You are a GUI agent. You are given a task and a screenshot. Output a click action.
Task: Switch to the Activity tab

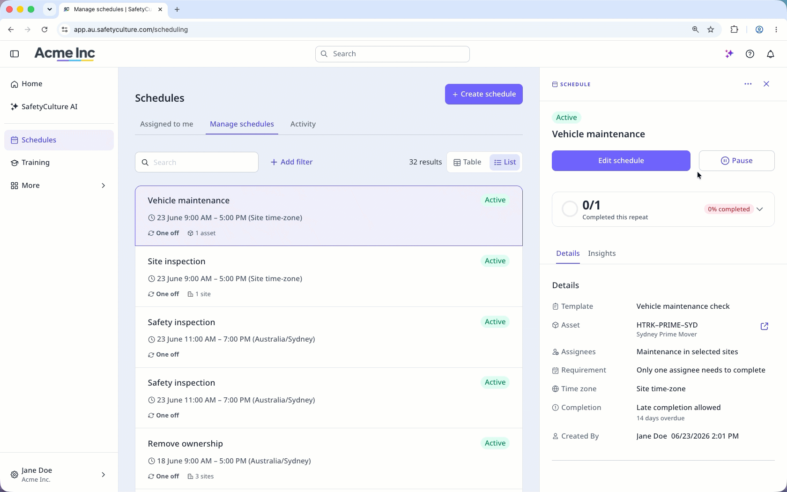pos(303,124)
